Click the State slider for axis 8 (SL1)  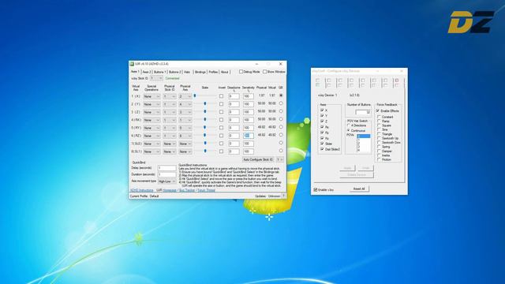[205, 151]
